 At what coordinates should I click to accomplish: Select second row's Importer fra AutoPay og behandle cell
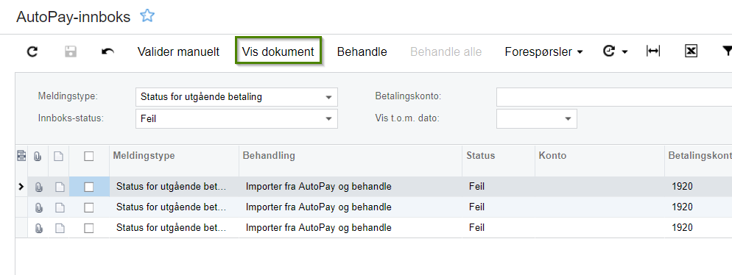tap(351, 207)
